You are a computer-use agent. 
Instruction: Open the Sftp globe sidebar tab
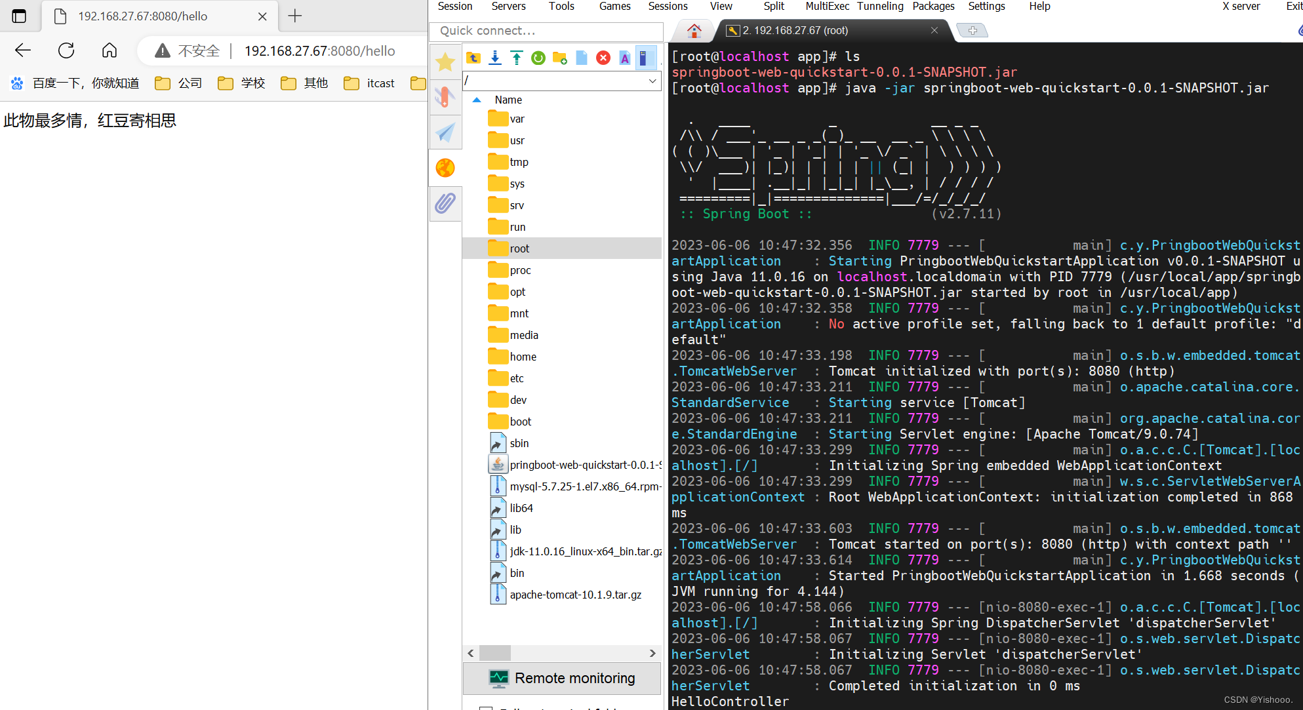pos(445,168)
